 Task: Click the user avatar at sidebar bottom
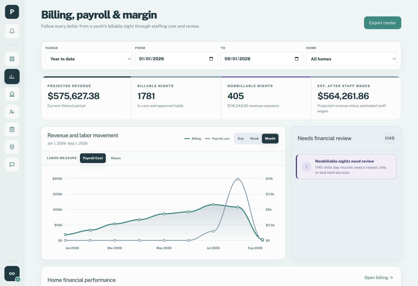pos(12,274)
